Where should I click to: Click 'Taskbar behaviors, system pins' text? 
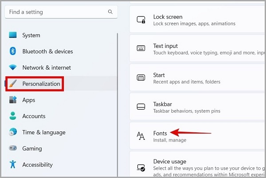click(x=187, y=111)
